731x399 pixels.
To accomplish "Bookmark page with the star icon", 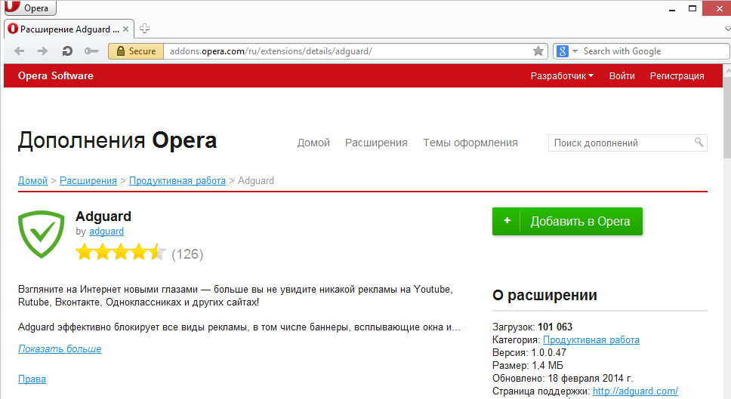I will 538,51.
